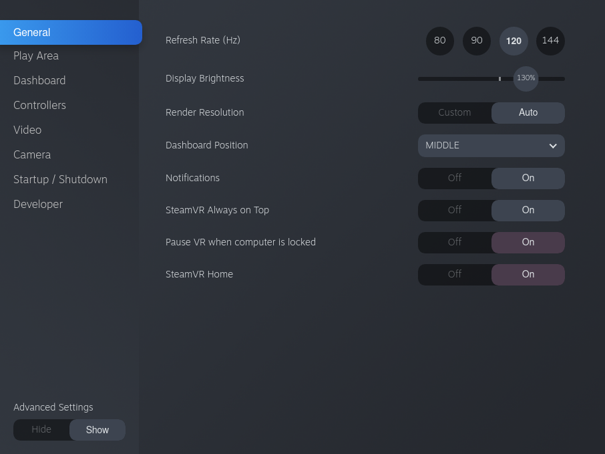Screen dimensions: 605x454
Task: Choose the 144 Hz refresh rate button
Action: pyautogui.click(x=550, y=41)
